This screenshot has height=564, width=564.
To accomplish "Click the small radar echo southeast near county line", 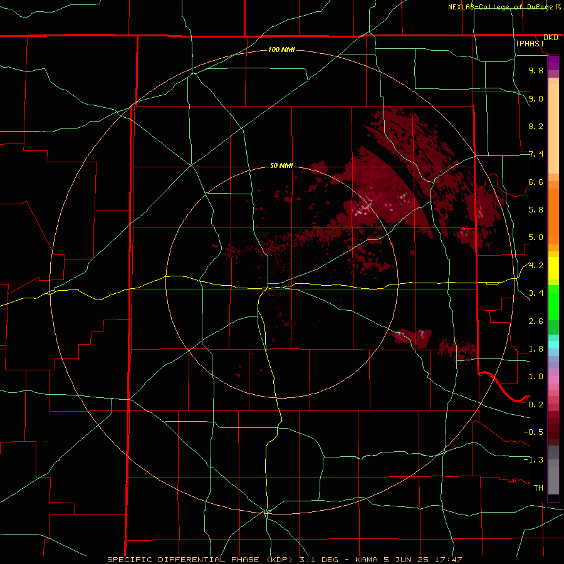I will click(x=413, y=337).
